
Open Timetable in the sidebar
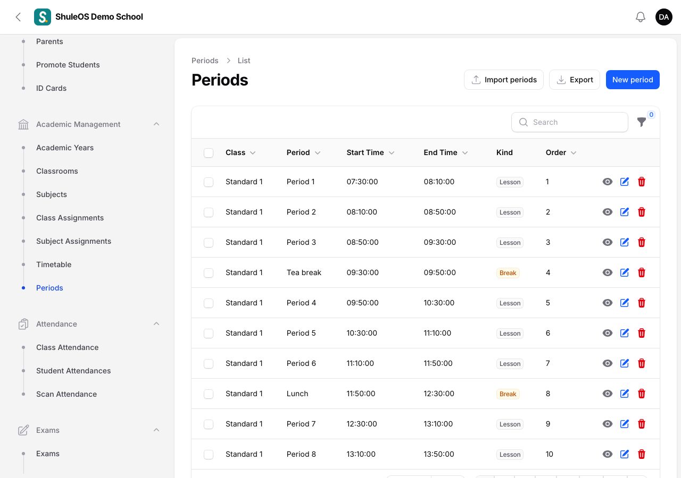(54, 264)
